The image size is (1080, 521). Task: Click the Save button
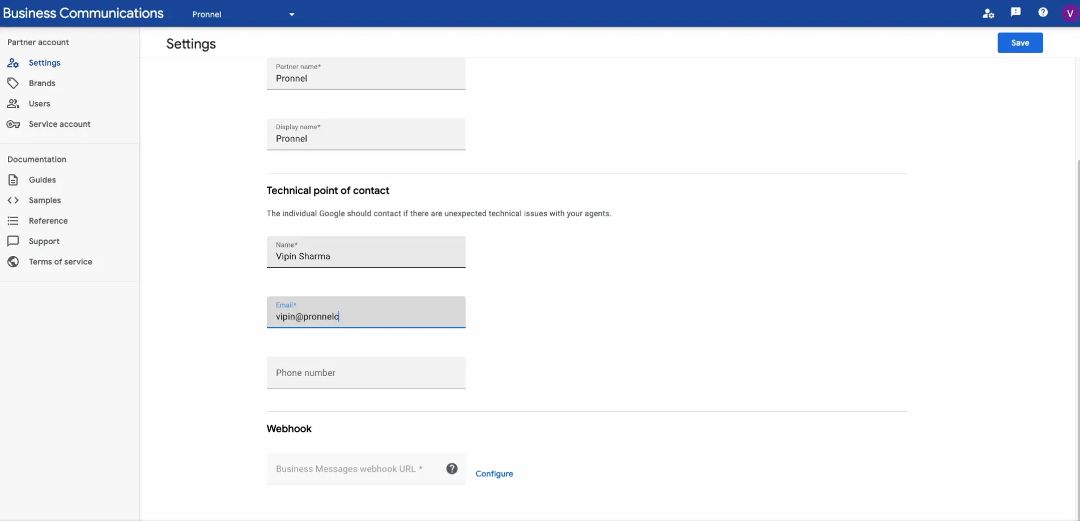click(1020, 43)
